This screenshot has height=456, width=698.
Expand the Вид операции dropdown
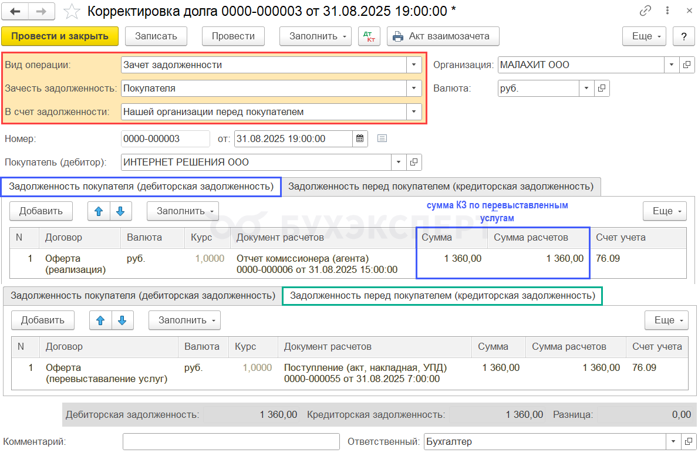[x=414, y=65]
